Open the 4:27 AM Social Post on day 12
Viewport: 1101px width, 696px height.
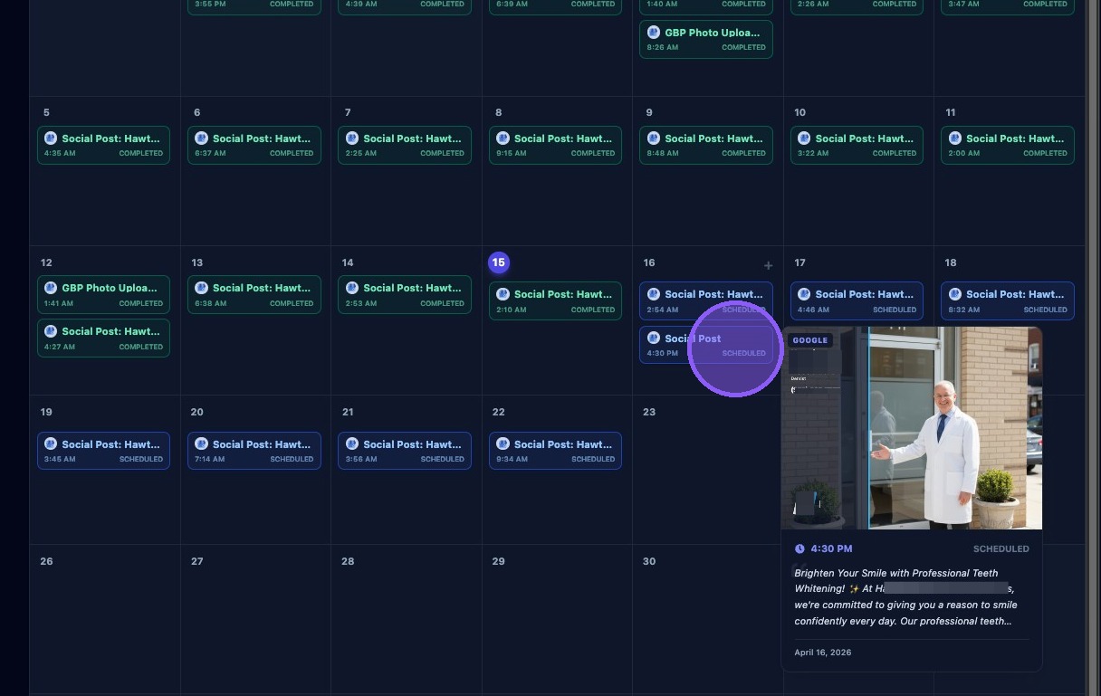click(x=103, y=338)
